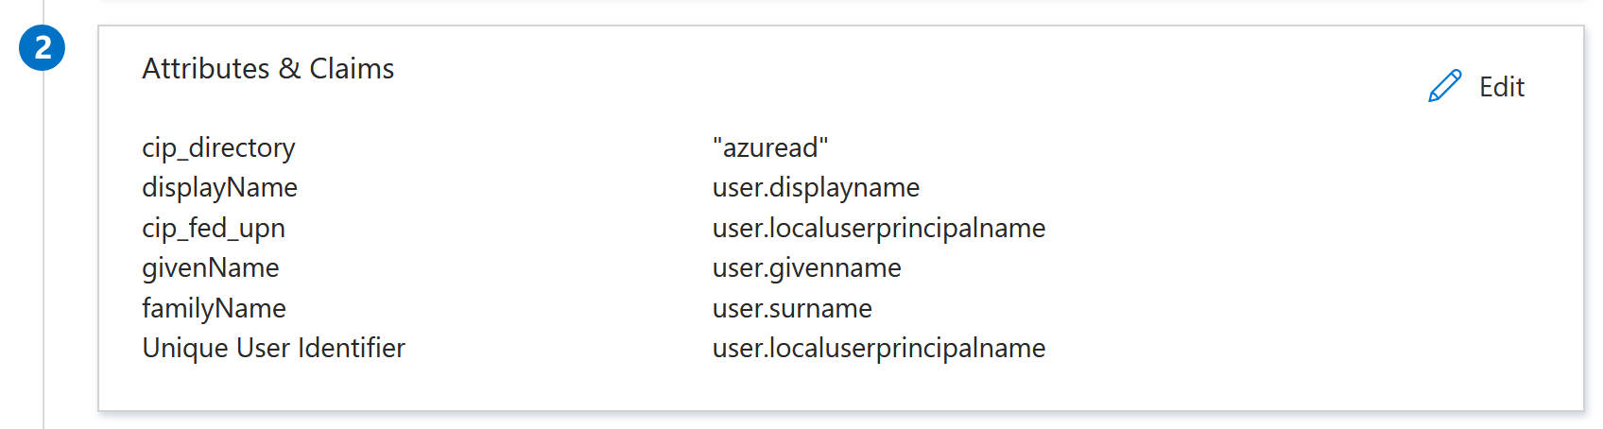Click the Edit link text
This screenshot has height=429, width=1603.
coord(1502,87)
